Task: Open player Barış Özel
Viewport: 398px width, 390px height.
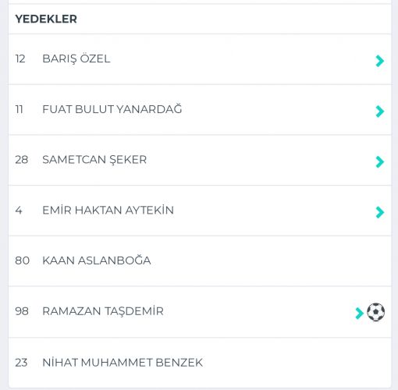Action: click(x=76, y=59)
